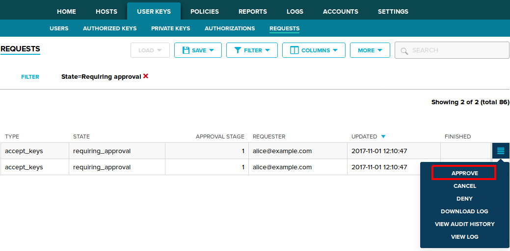The height and width of the screenshot is (251, 510).
Task: Go to the Home tab
Action: pyautogui.click(x=66, y=11)
